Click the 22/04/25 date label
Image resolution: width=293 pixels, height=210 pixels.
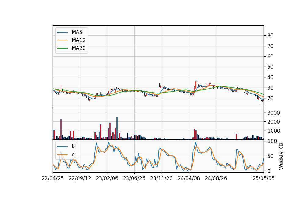(53, 178)
